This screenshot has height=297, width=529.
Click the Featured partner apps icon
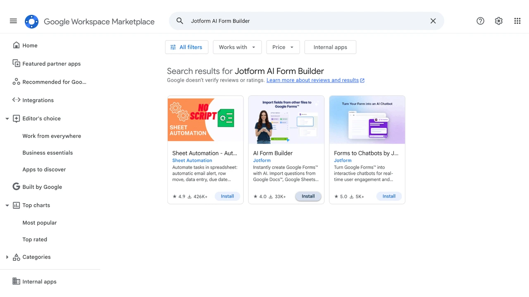tap(16, 64)
